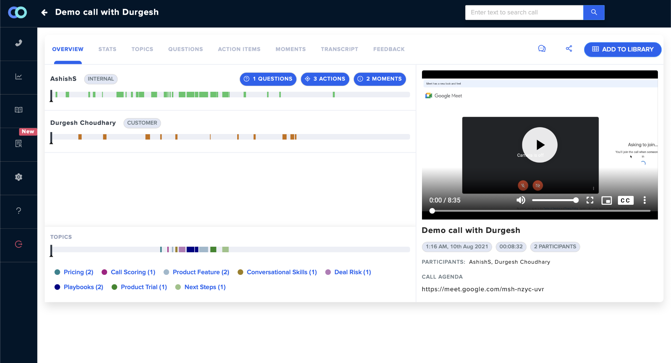Click the 3 Actions pill button

325,79
